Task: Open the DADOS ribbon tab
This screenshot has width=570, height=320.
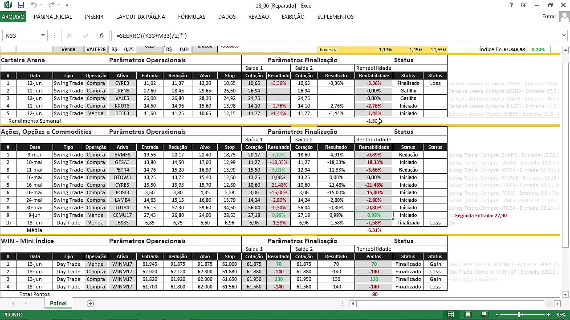Action: [x=227, y=16]
